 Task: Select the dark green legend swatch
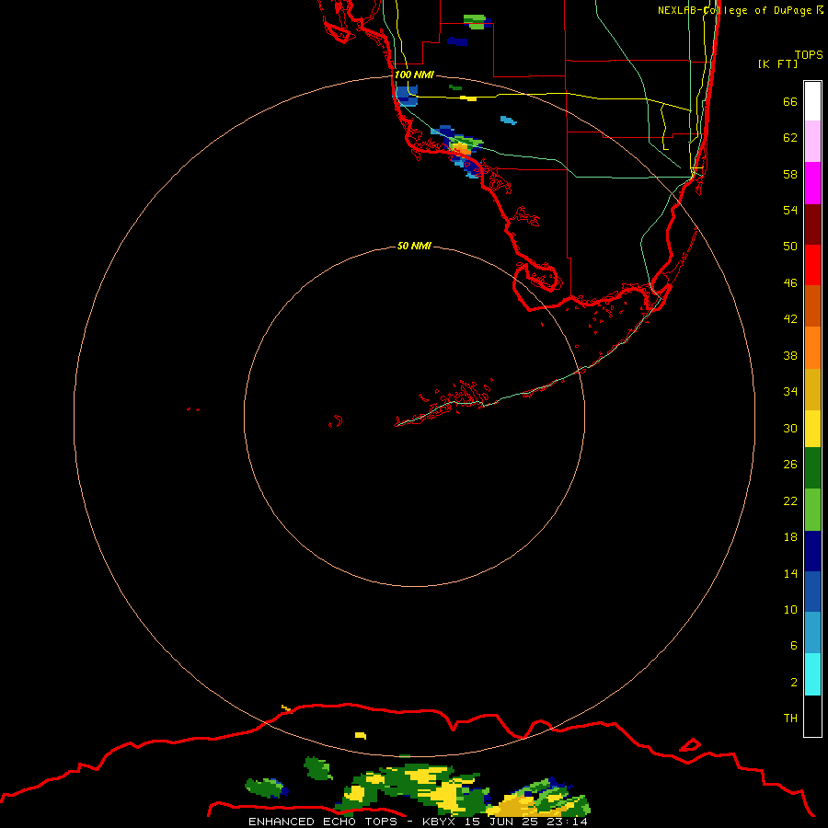tap(812, 468)
